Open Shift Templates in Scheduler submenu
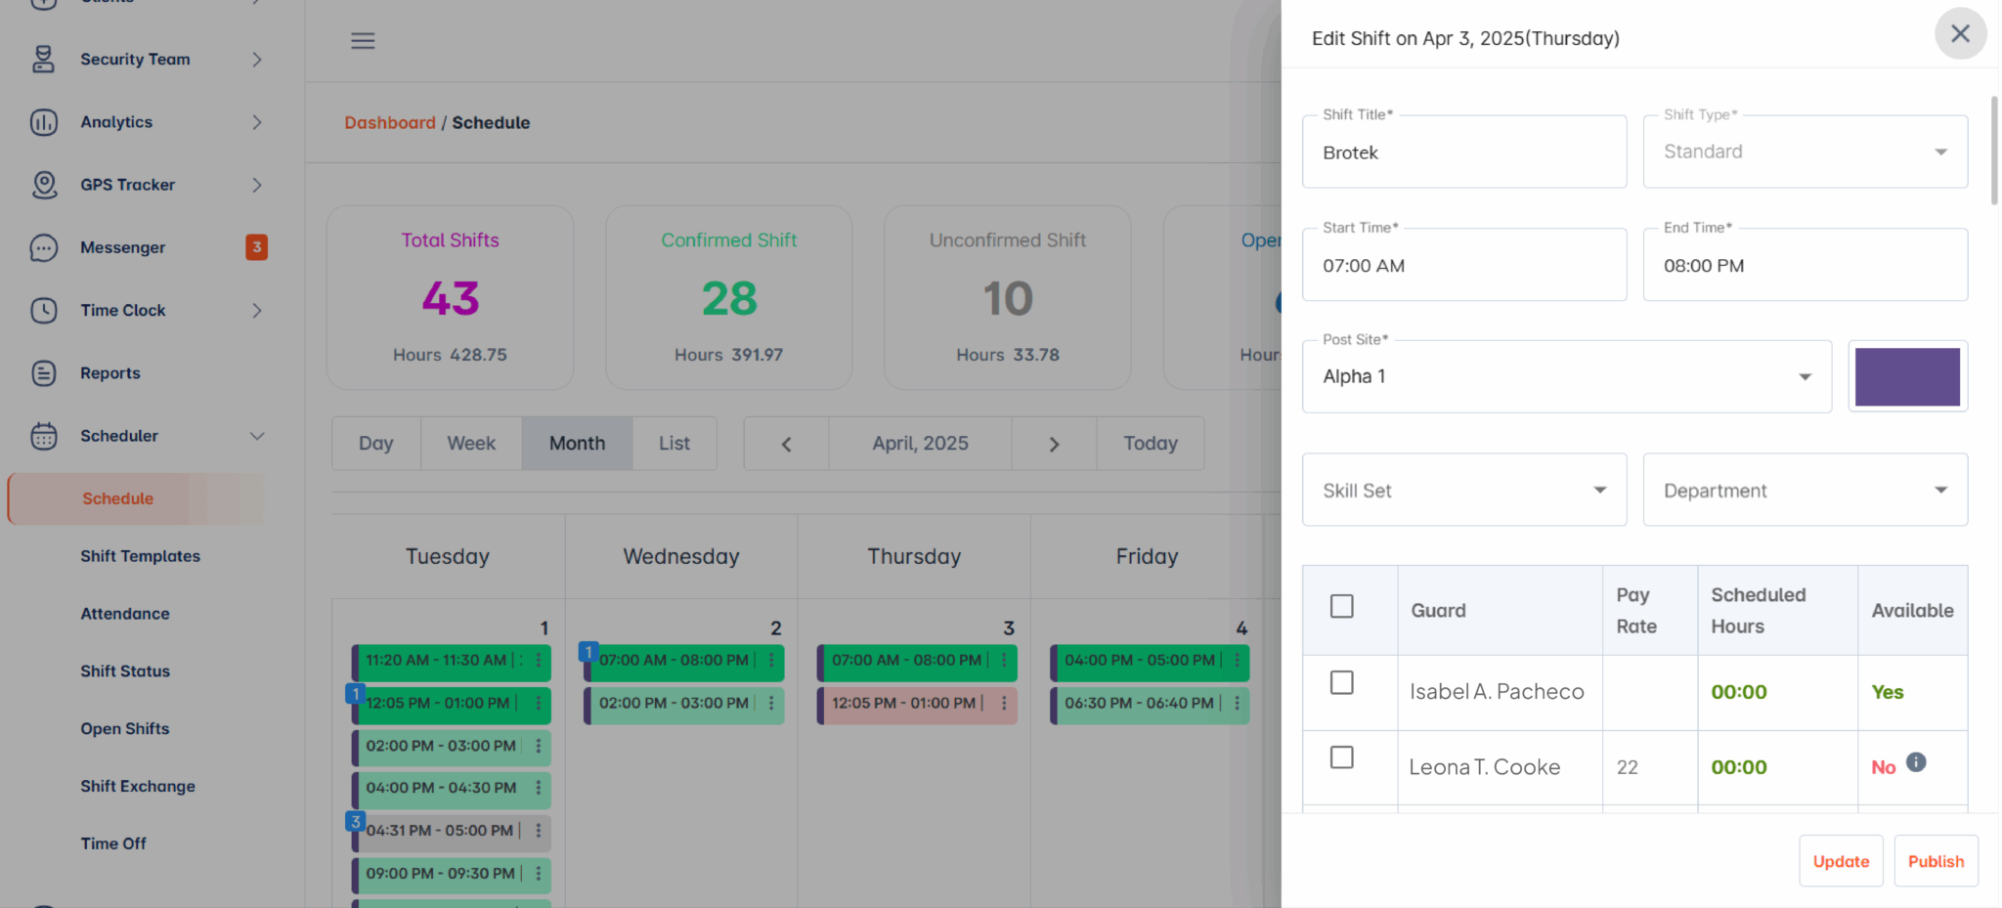The height and width of the screenshot is (908, 2002). click(x=140, y=556)
